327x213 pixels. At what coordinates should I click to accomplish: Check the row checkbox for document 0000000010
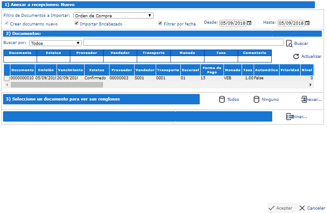6,78
